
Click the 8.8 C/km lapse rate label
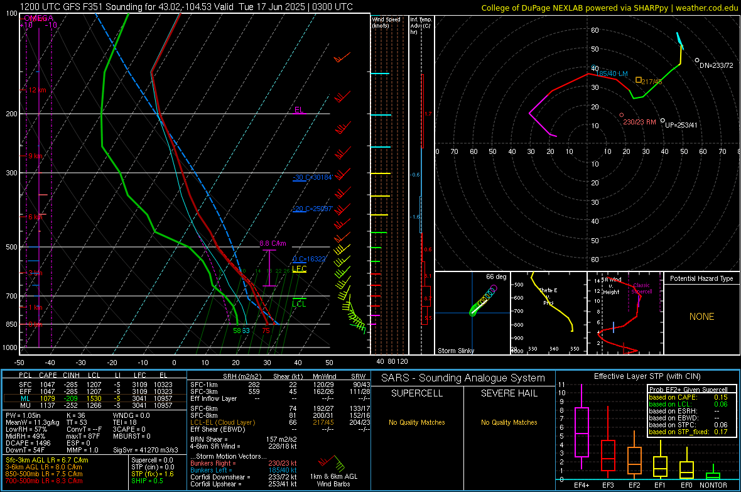click(x=273, y=243)
